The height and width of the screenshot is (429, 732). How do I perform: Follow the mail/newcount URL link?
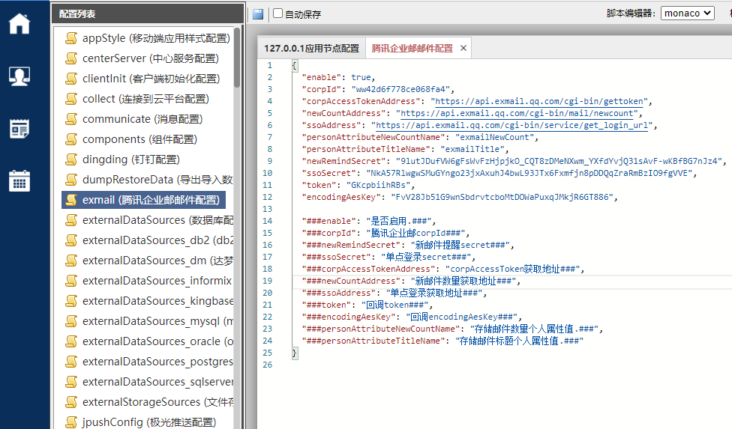[x=517, y=113]
